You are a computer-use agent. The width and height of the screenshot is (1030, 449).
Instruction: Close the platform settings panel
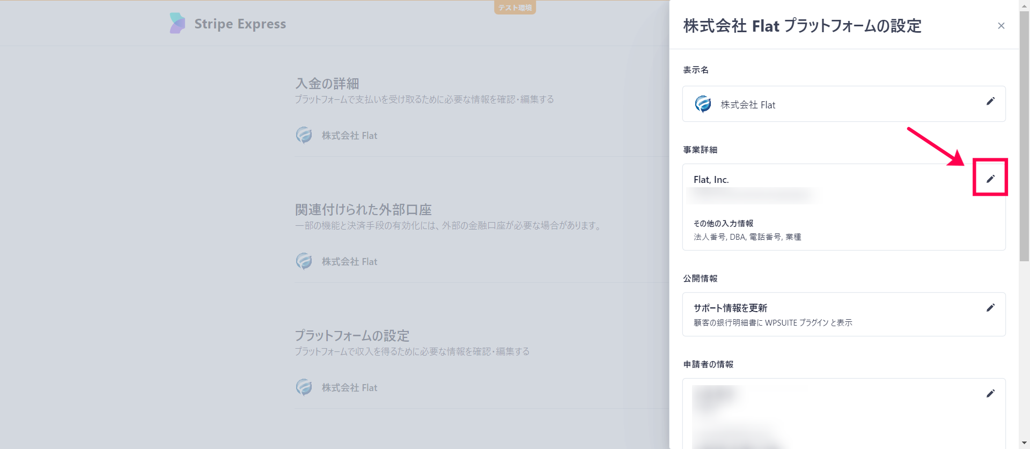click(1001, 26)
